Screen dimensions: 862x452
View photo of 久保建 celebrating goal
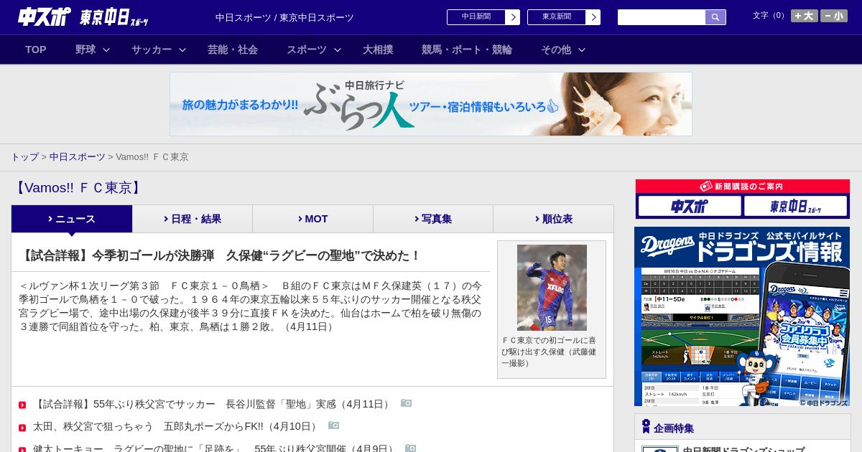(x=552, y=287)
